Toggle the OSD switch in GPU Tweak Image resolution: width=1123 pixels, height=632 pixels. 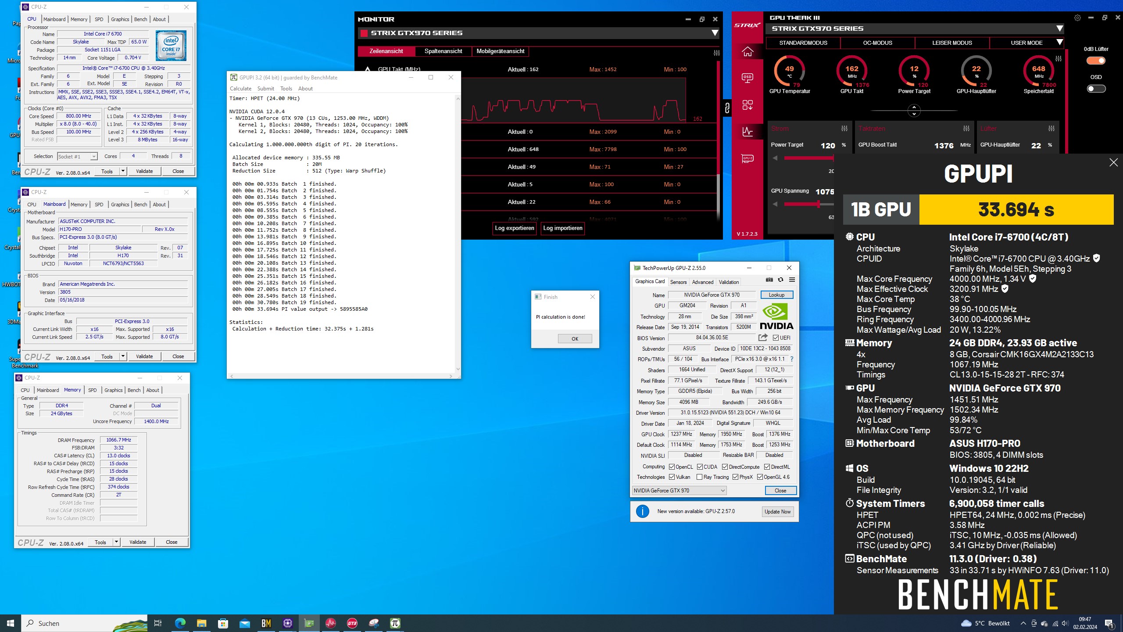pos(1095,89)
